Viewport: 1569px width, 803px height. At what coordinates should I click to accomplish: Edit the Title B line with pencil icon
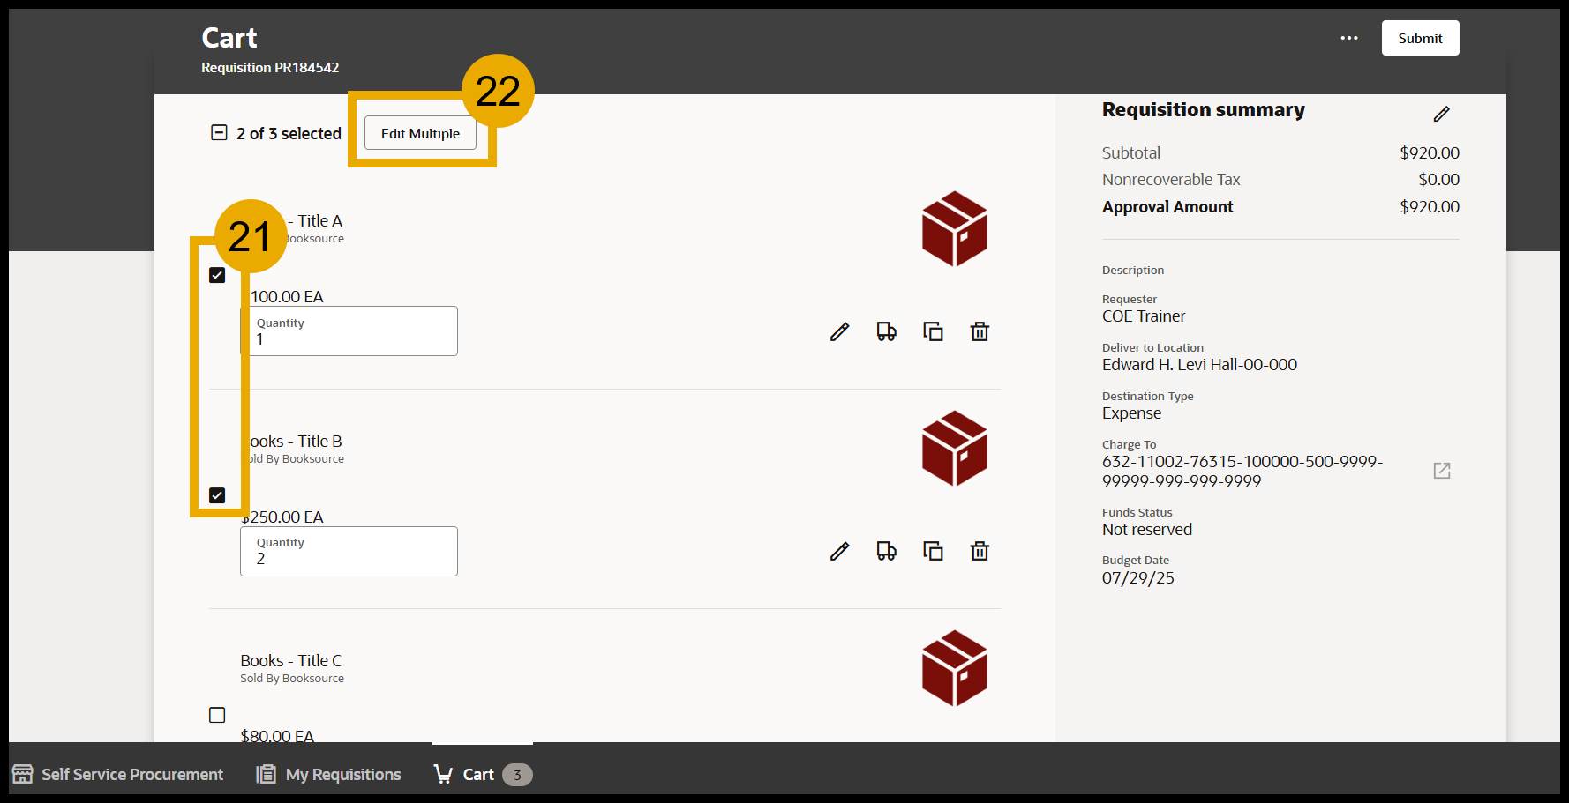[x=839, y=551]
